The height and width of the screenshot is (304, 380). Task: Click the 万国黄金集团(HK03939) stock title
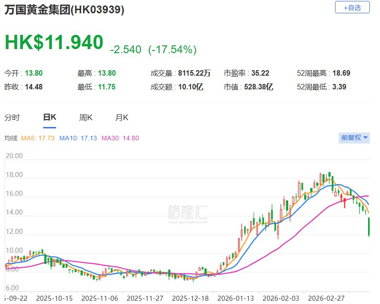(x=64, y=10)
